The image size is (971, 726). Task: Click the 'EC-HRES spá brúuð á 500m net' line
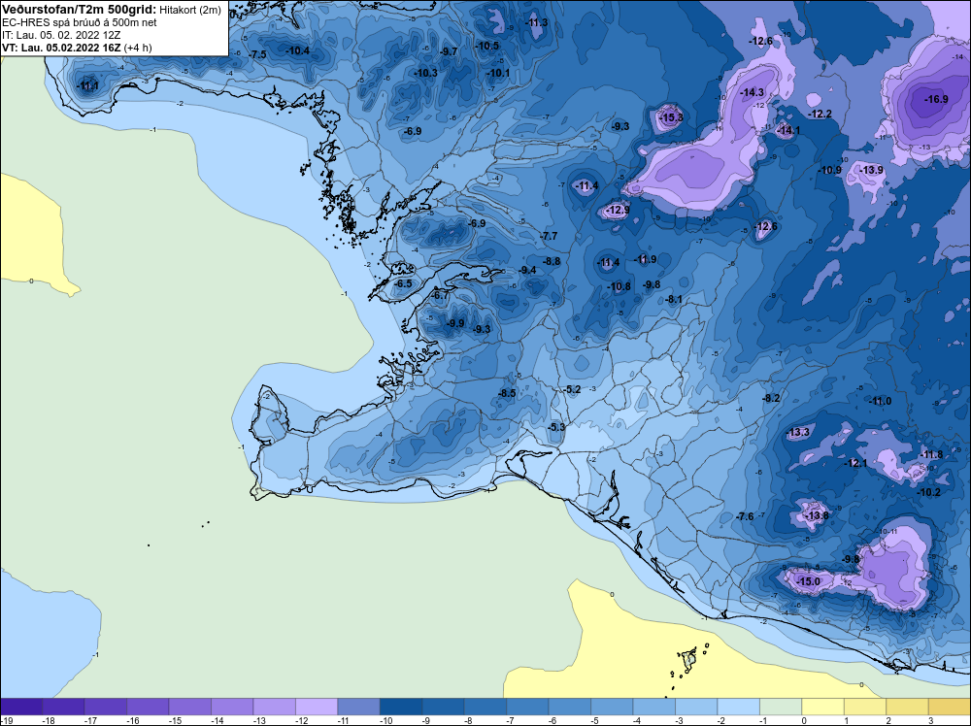pos(80,22)
